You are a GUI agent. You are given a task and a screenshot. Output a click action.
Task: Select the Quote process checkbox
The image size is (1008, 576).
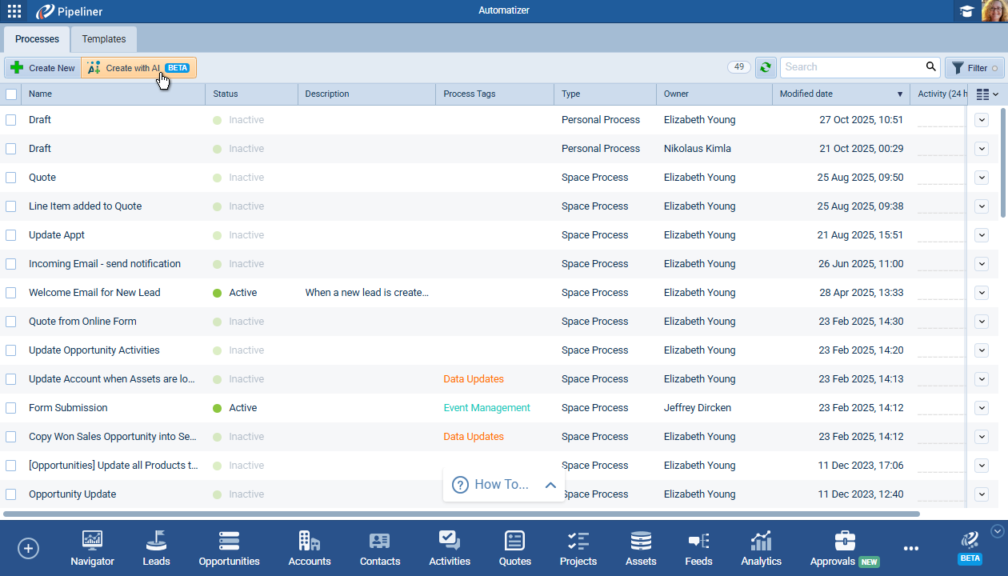[11, 178]
